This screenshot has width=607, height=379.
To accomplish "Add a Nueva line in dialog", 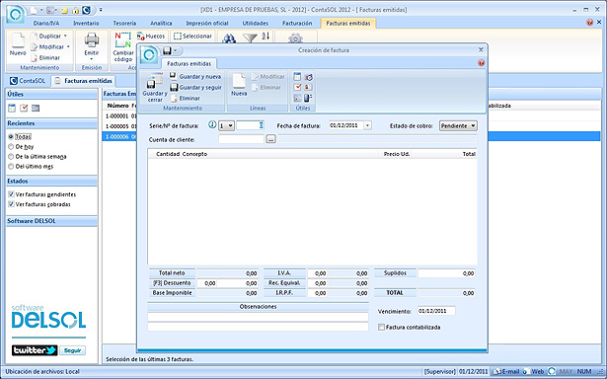I will point(239,85).
